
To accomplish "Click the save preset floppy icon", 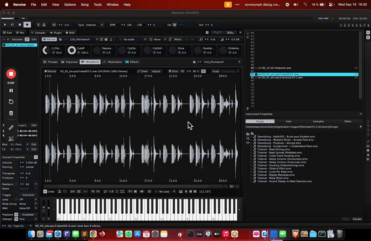I will click(x=106, y=39).
